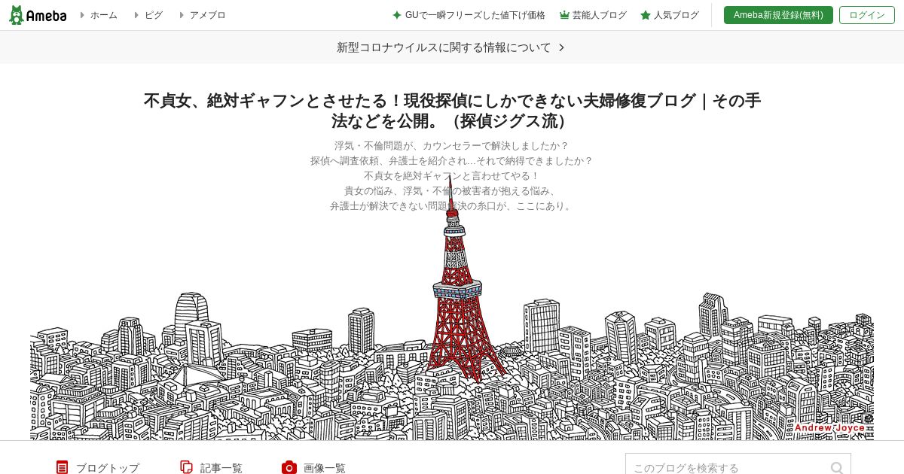The width and height of the screenshot is (904, 474).
Task: Open the ピグ navigation link
Action: pyautogui.click(x=154, y=15)
